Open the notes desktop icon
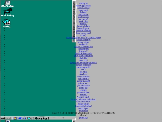The image size is (162, 122). click(7, 23)
